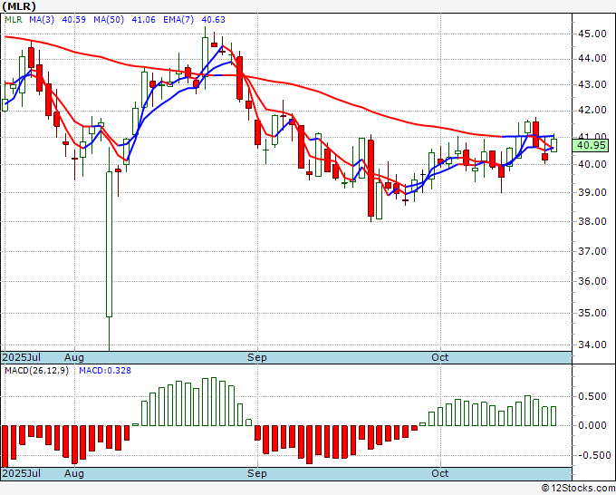This screenshot has height=495, width=616.
Task: Click the tall green August candle opening near 35
Action: (x=110, y=244)
